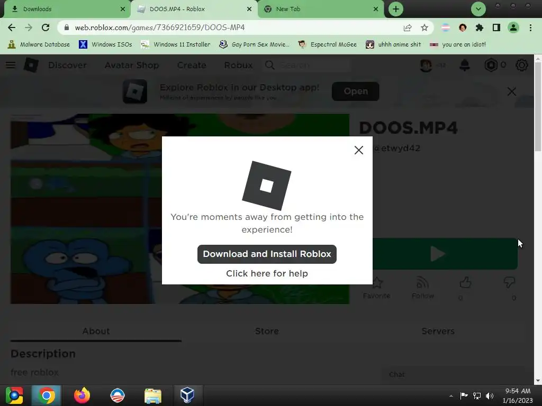Open the Windows ISOs bookmark
The image size is (542, 406).
coord(106,44)
